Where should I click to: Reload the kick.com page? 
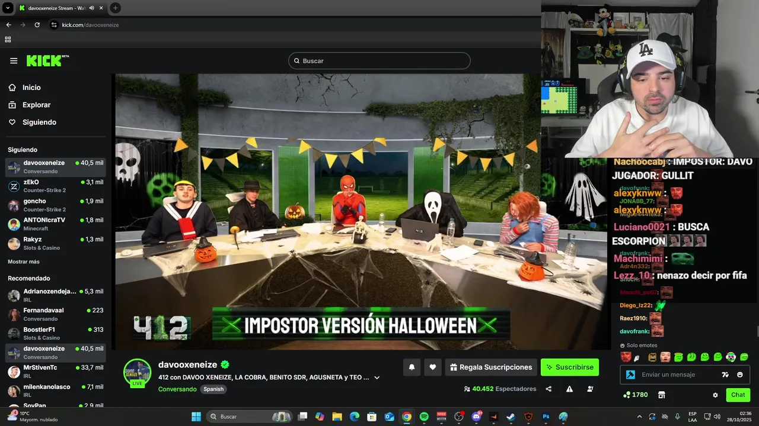point(37,25)
